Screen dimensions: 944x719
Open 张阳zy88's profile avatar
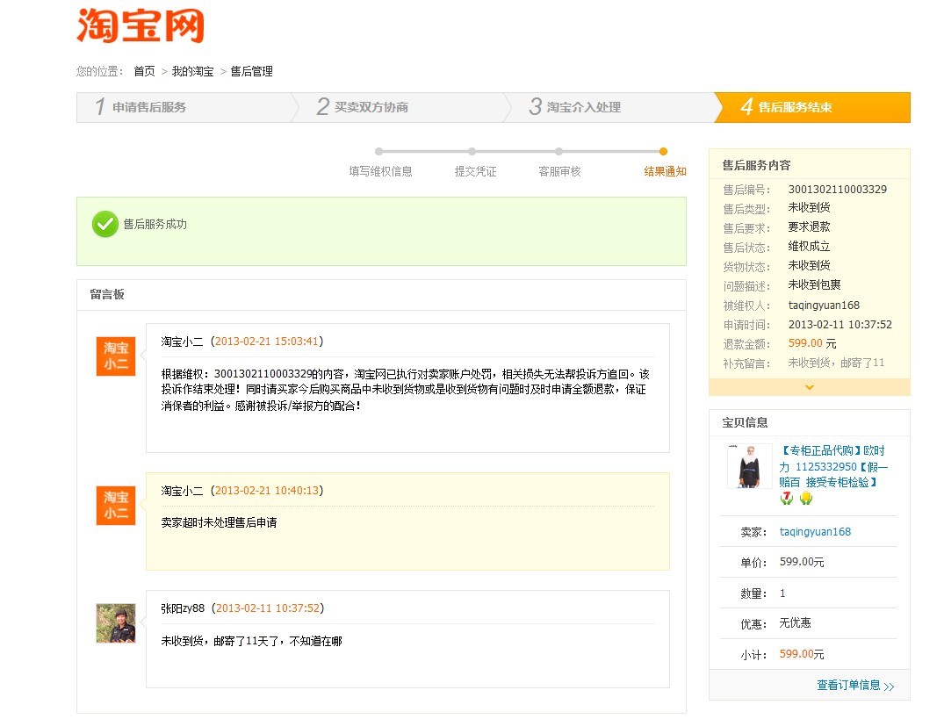tap(115, 622)
